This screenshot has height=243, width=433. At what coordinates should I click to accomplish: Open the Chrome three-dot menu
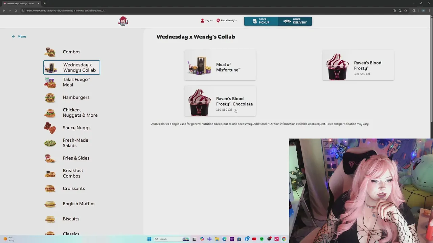[x=430, y=10]
